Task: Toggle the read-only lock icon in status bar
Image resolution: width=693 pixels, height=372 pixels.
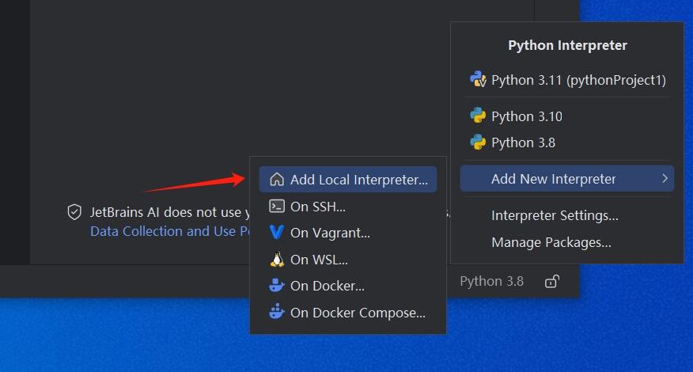Action: tap(552, 281)
